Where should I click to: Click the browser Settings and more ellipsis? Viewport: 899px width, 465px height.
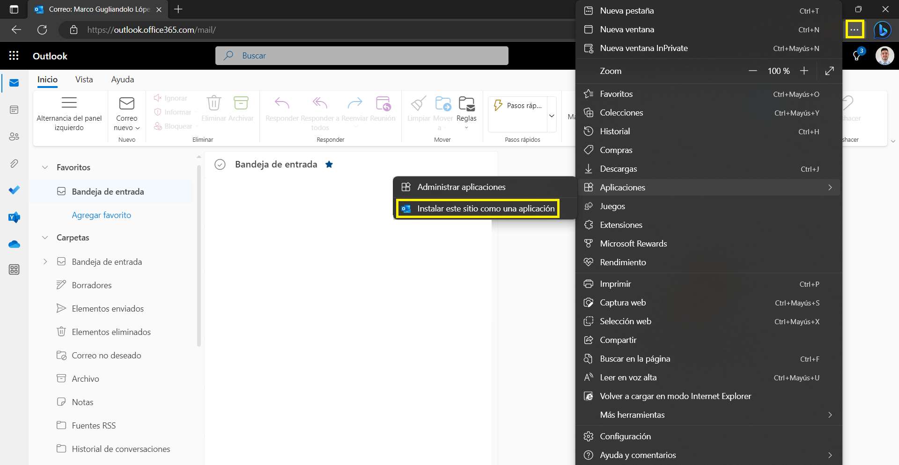[855, 29]
